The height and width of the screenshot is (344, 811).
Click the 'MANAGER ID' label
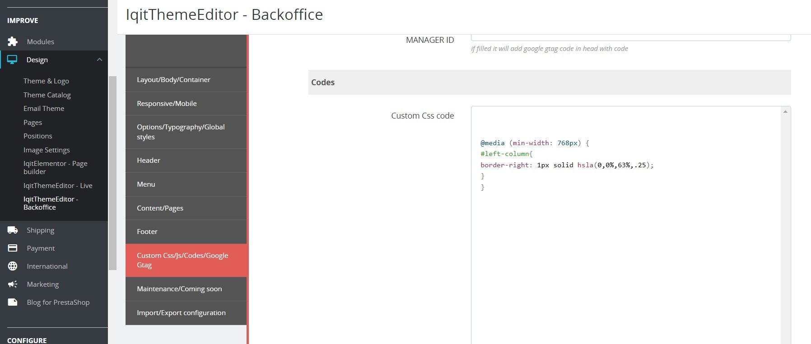tap(430, 40)
